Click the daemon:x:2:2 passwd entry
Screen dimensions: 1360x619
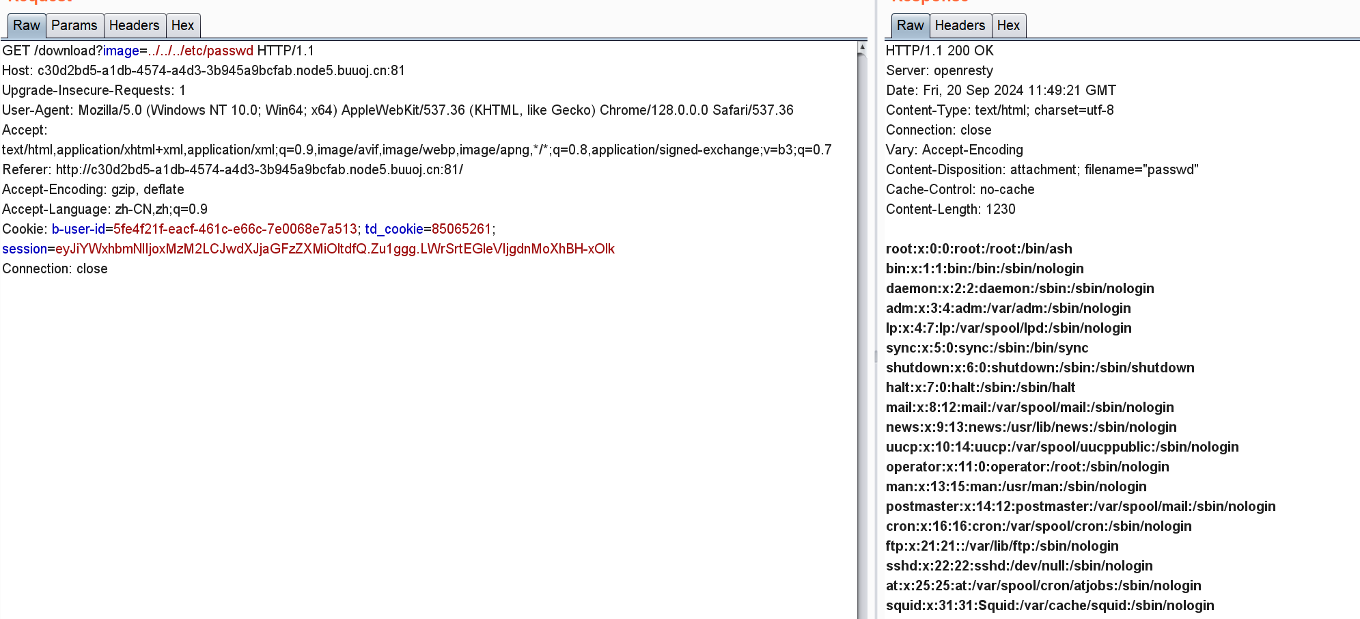(1020, 288)
